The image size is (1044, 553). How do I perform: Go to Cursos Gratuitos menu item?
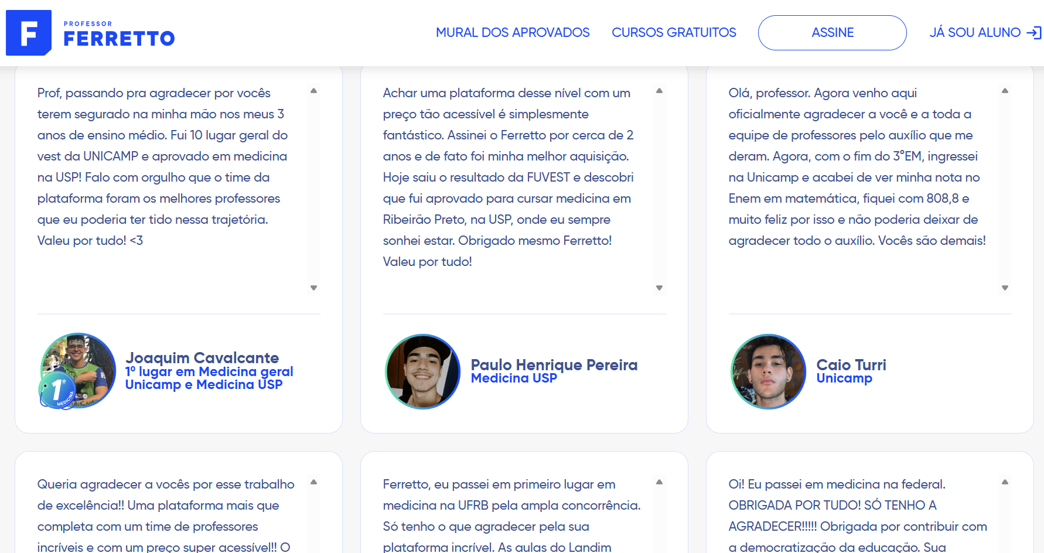674,33
